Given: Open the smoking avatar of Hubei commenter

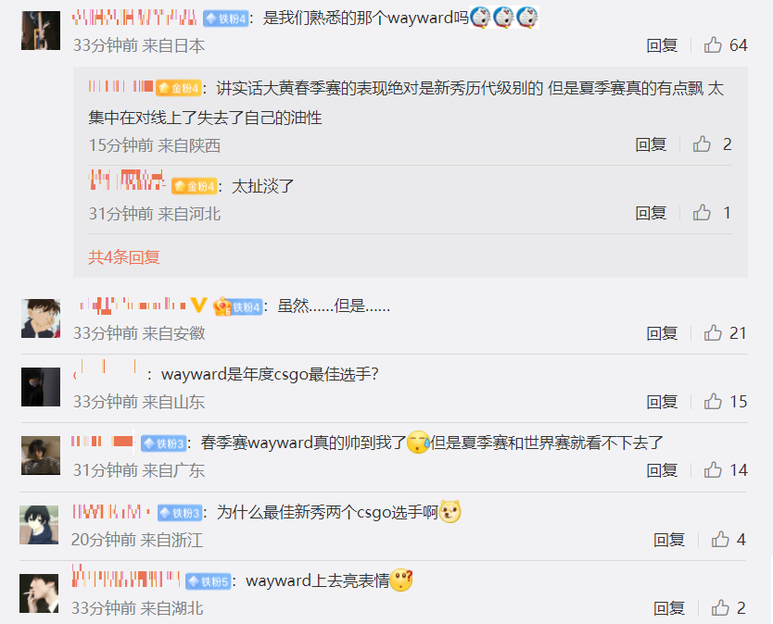Looking at the screenshot, I should 39,593.
